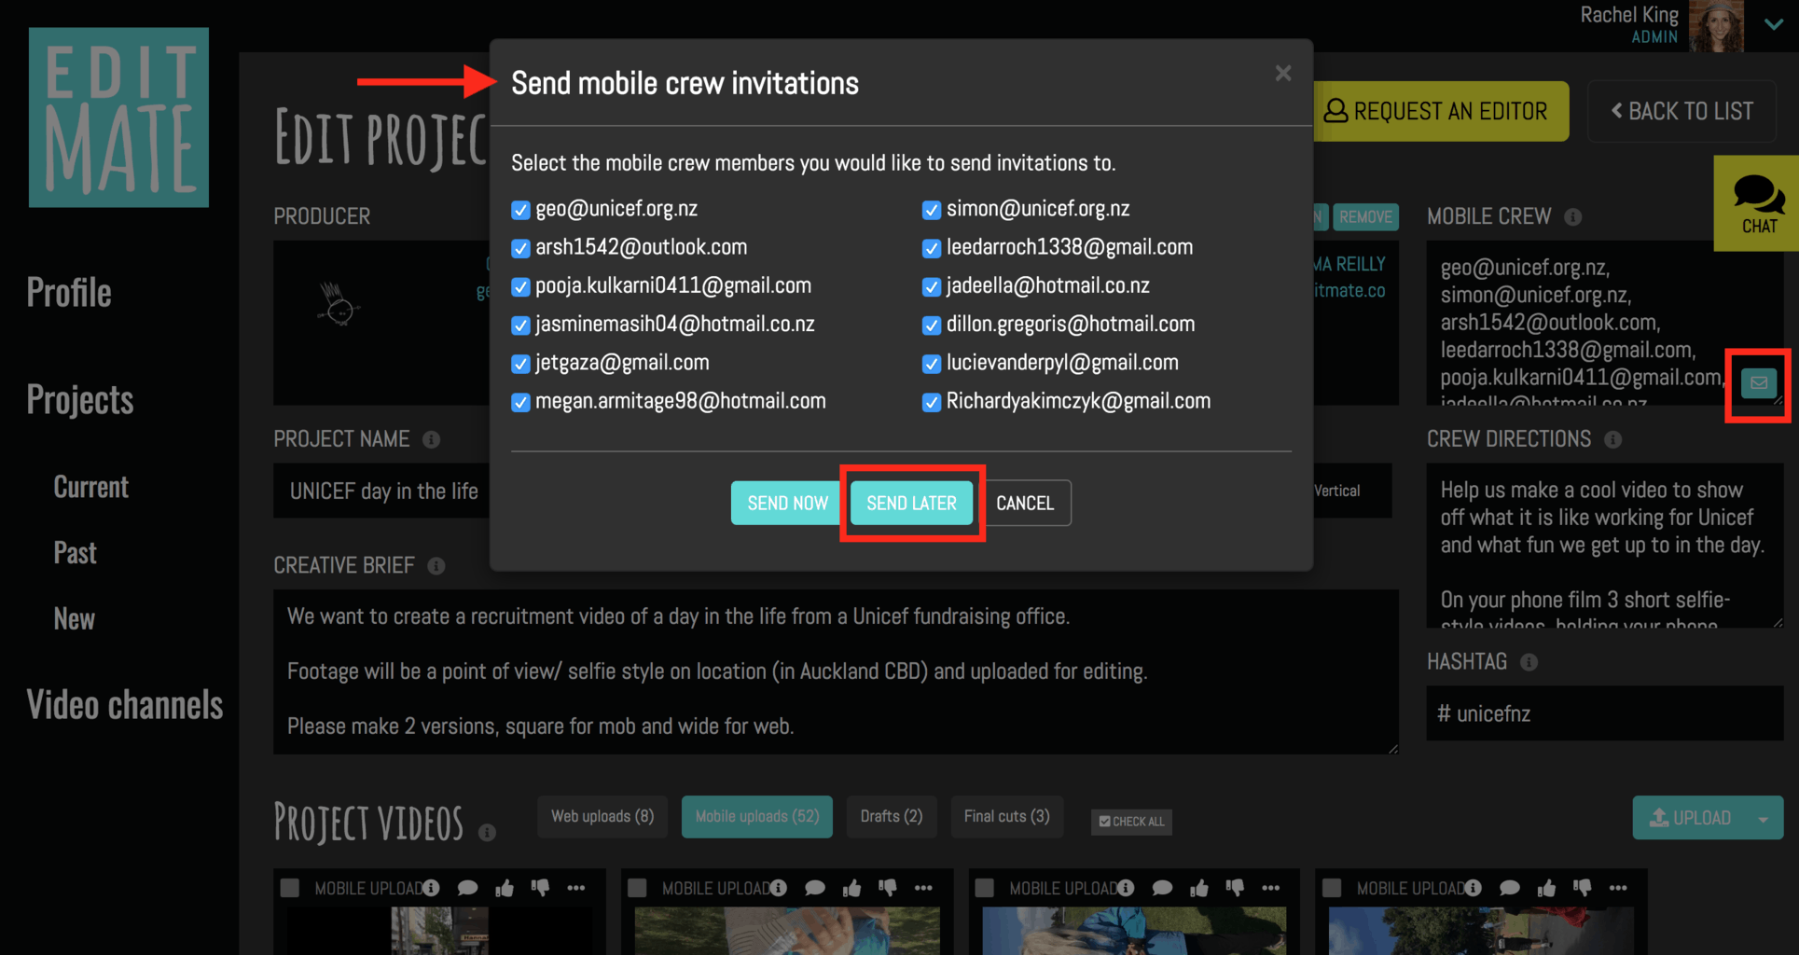This screenshot has height=955, width=1799.
Task: Close the mobile crew invitations dialog
Action: pyautogui.click(x=1283, y=73)
